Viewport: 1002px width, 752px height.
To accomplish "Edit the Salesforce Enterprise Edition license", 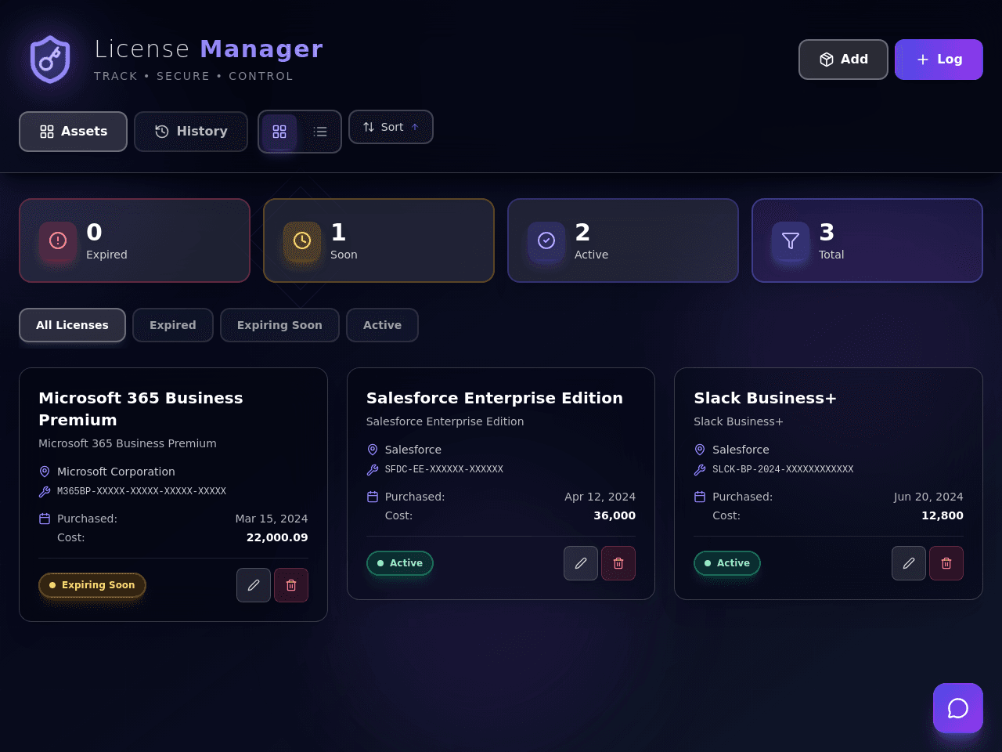I will (x=581, y=563).
